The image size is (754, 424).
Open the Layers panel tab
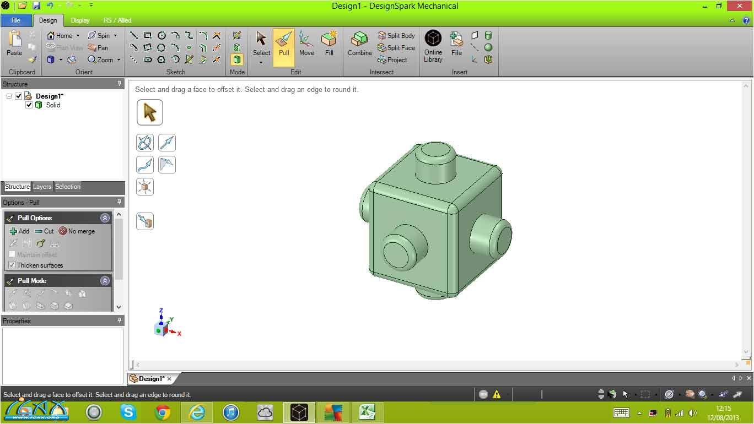tap(42, 187)
